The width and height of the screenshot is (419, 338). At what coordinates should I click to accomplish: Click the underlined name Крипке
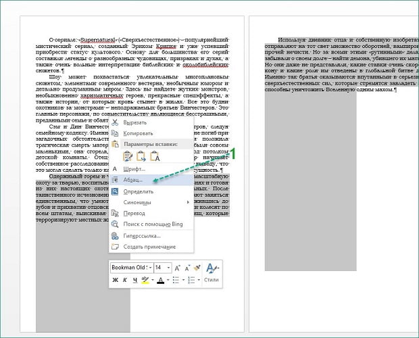pyautogui.click(x=166, y=46)
